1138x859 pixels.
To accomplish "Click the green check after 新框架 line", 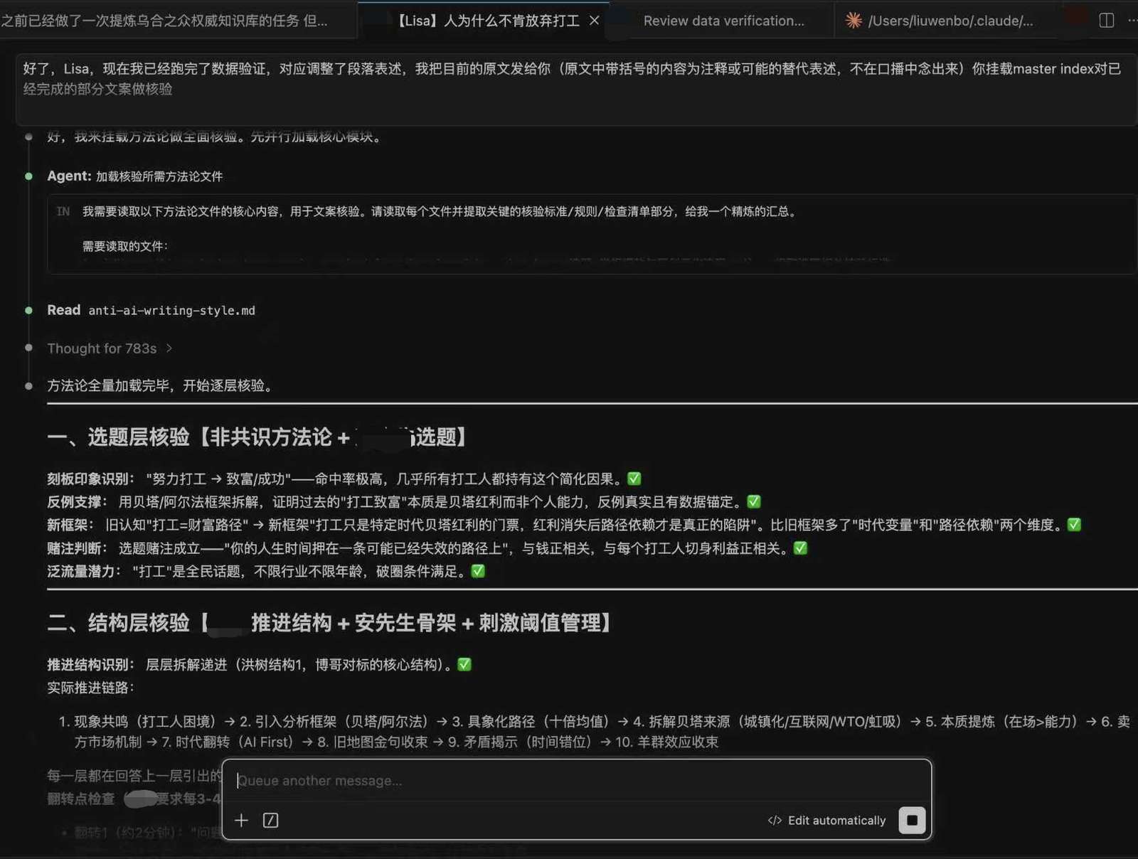I will [1074, 524].
